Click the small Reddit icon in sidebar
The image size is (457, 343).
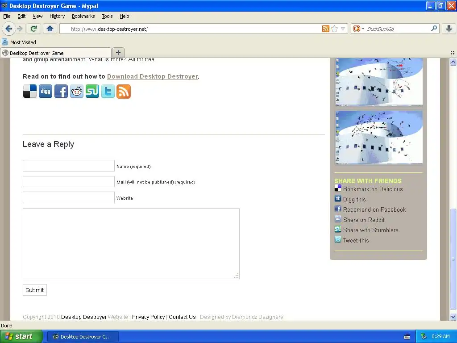pyautogui.click(x=338, y=219)
